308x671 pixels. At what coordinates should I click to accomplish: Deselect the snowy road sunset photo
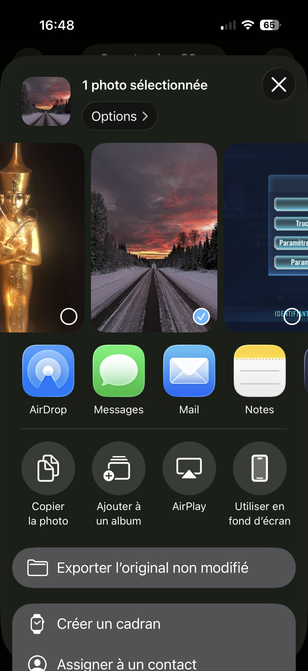pos(201,316)
